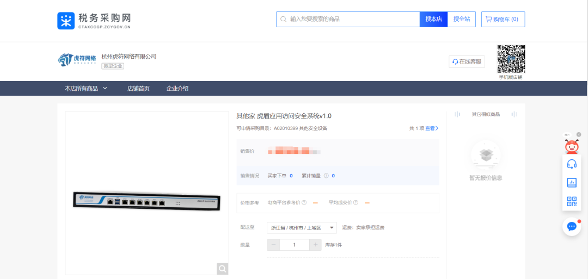Image resolution: width=588 pixels, height=279 pixels.
Task: Click the product title 虎盾应用访问安全系统v1.0
Action: click(x=284, y=116)
